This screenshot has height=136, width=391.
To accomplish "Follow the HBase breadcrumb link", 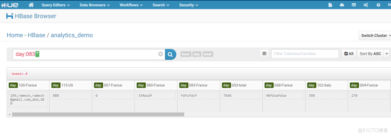I will [36, 35].
